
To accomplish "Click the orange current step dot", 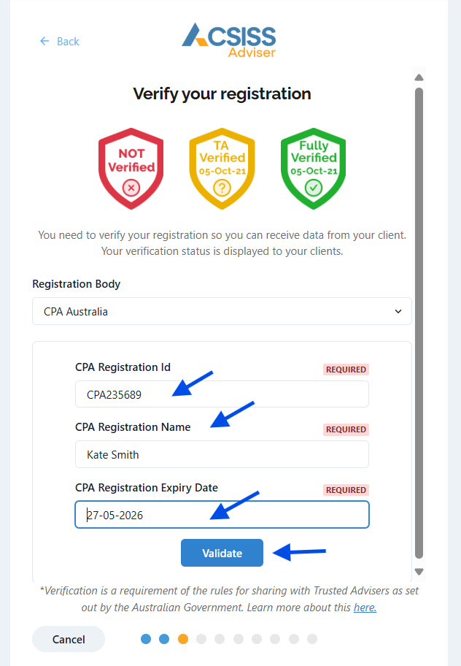I will pos(183,639).
